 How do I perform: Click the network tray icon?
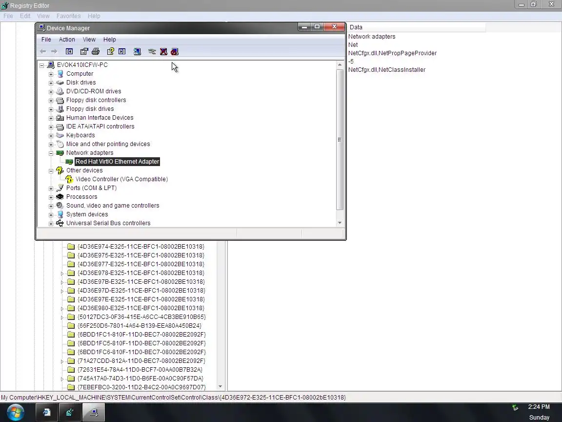[x=515, y=407]
